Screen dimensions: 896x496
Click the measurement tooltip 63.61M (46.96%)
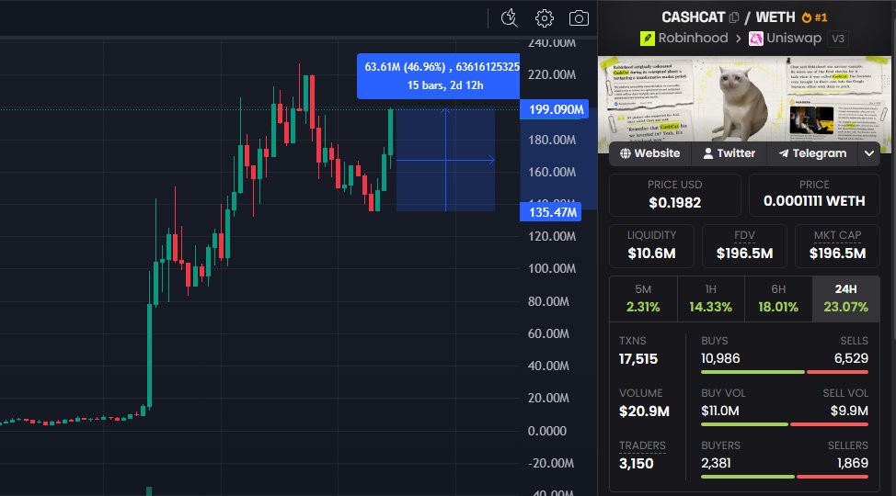(x=438, y=76)
